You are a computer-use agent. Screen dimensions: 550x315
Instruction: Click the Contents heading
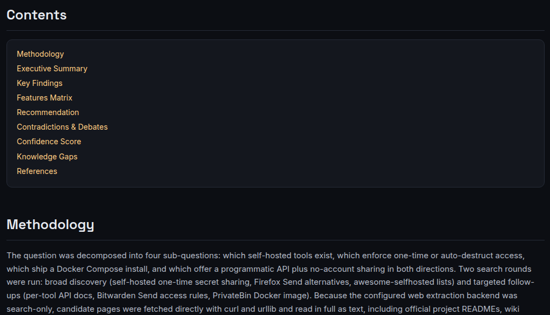pos(37,15)
